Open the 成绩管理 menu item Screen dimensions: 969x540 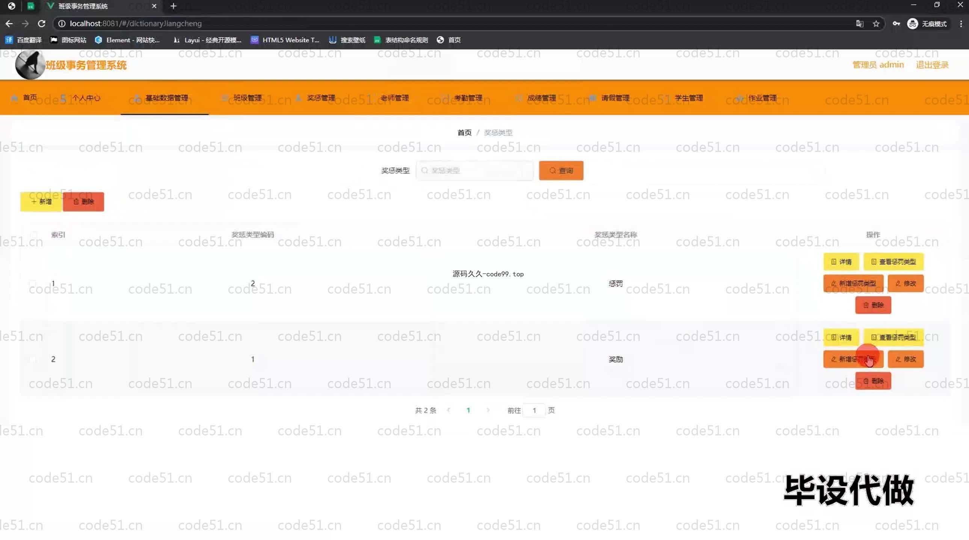click(536, 97)
